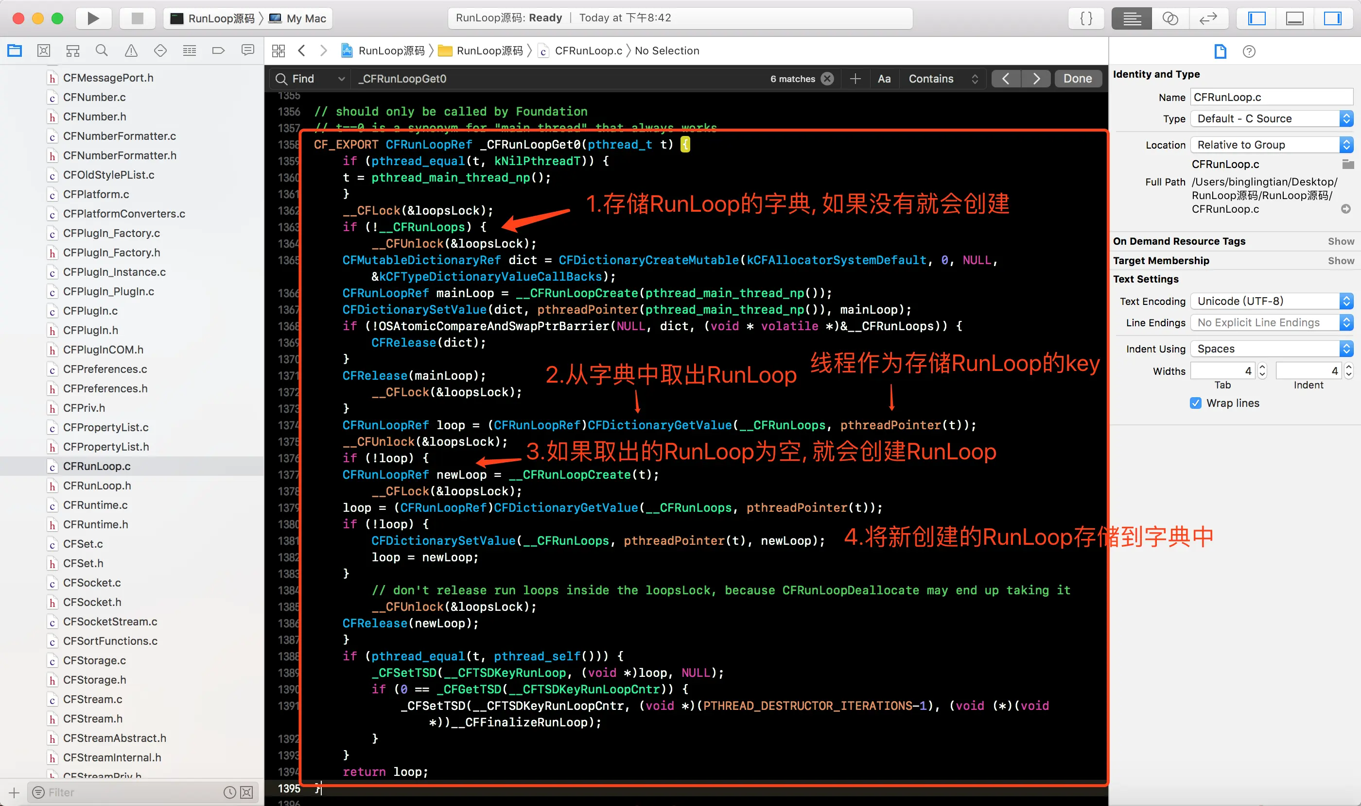The height and width of the screenshot is (806, 1361).
Task: Show the Assistant editor (overlapping circles icon)
Action: pos(1169,18)
